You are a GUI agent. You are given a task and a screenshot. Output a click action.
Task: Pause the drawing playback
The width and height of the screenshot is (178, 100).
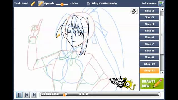(19, 95)
